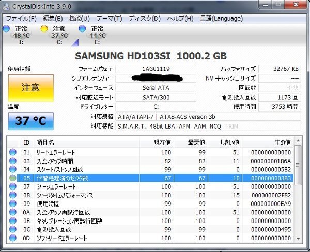310x252 pixels.
Task: Select the スタート/ストップ回数 row
Action: (150, 169)
